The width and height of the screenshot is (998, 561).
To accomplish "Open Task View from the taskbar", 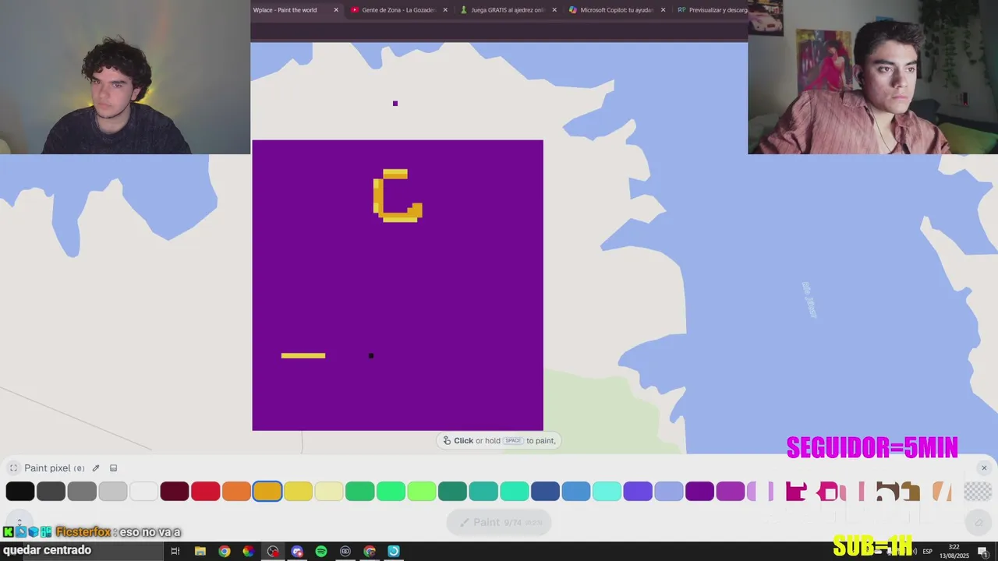I will coord(175,551).
